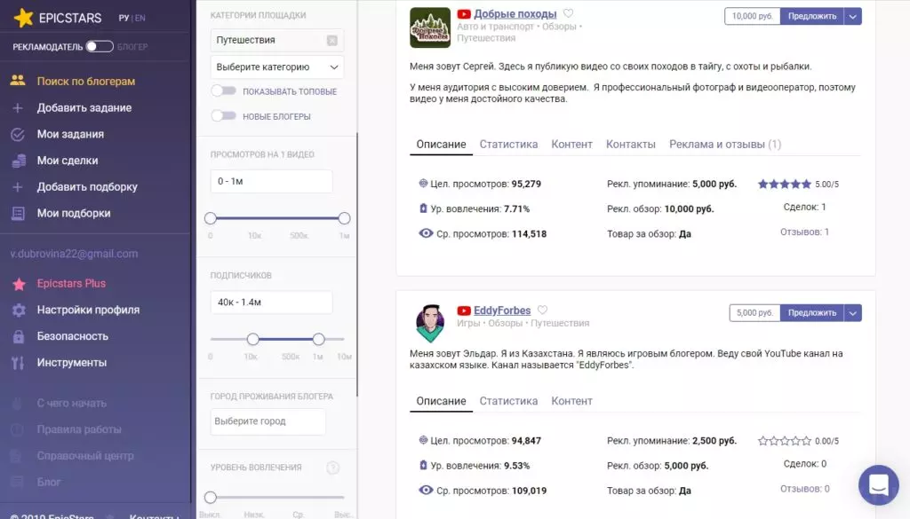Click left handle of views-per-video slider
910x519 pixels.
(x=211, y=218)
